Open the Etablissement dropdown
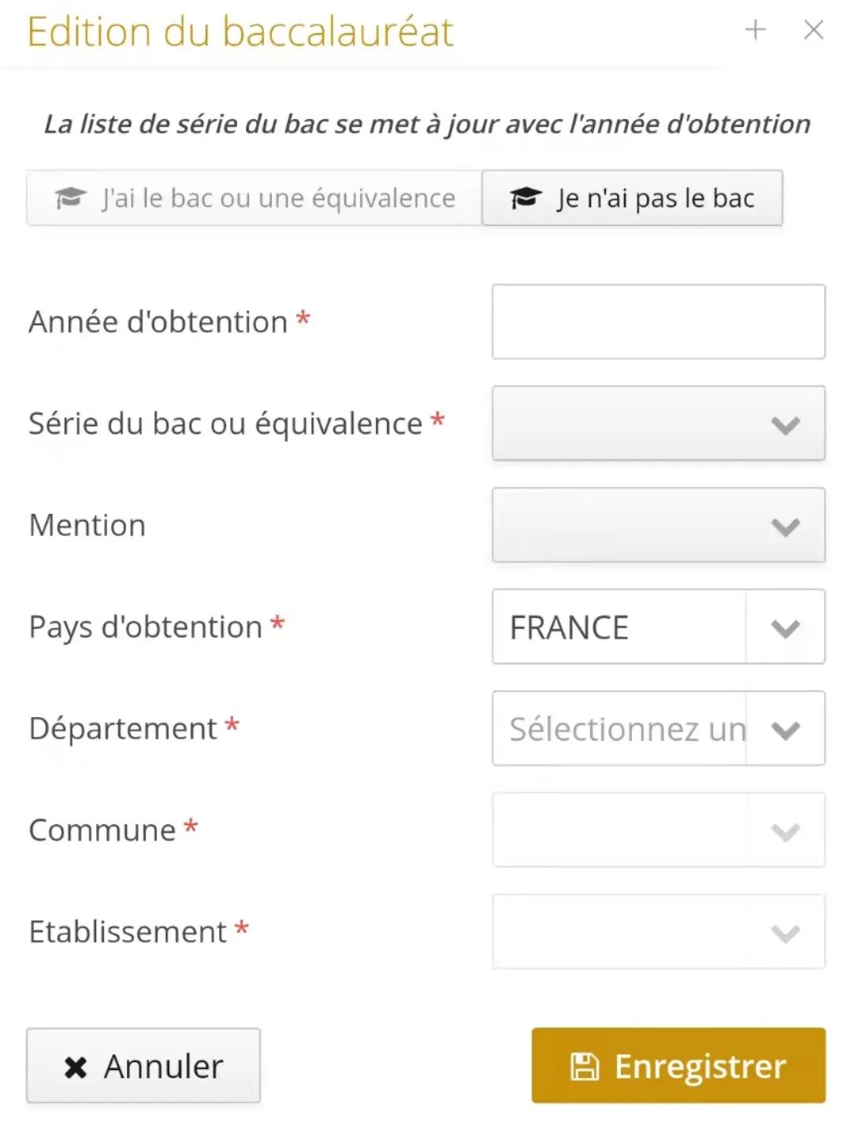This screenshot has height=1126, width=851. pos(659,931)
